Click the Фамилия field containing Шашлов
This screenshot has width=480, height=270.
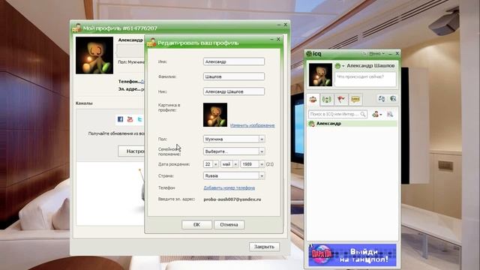[234, 76]
